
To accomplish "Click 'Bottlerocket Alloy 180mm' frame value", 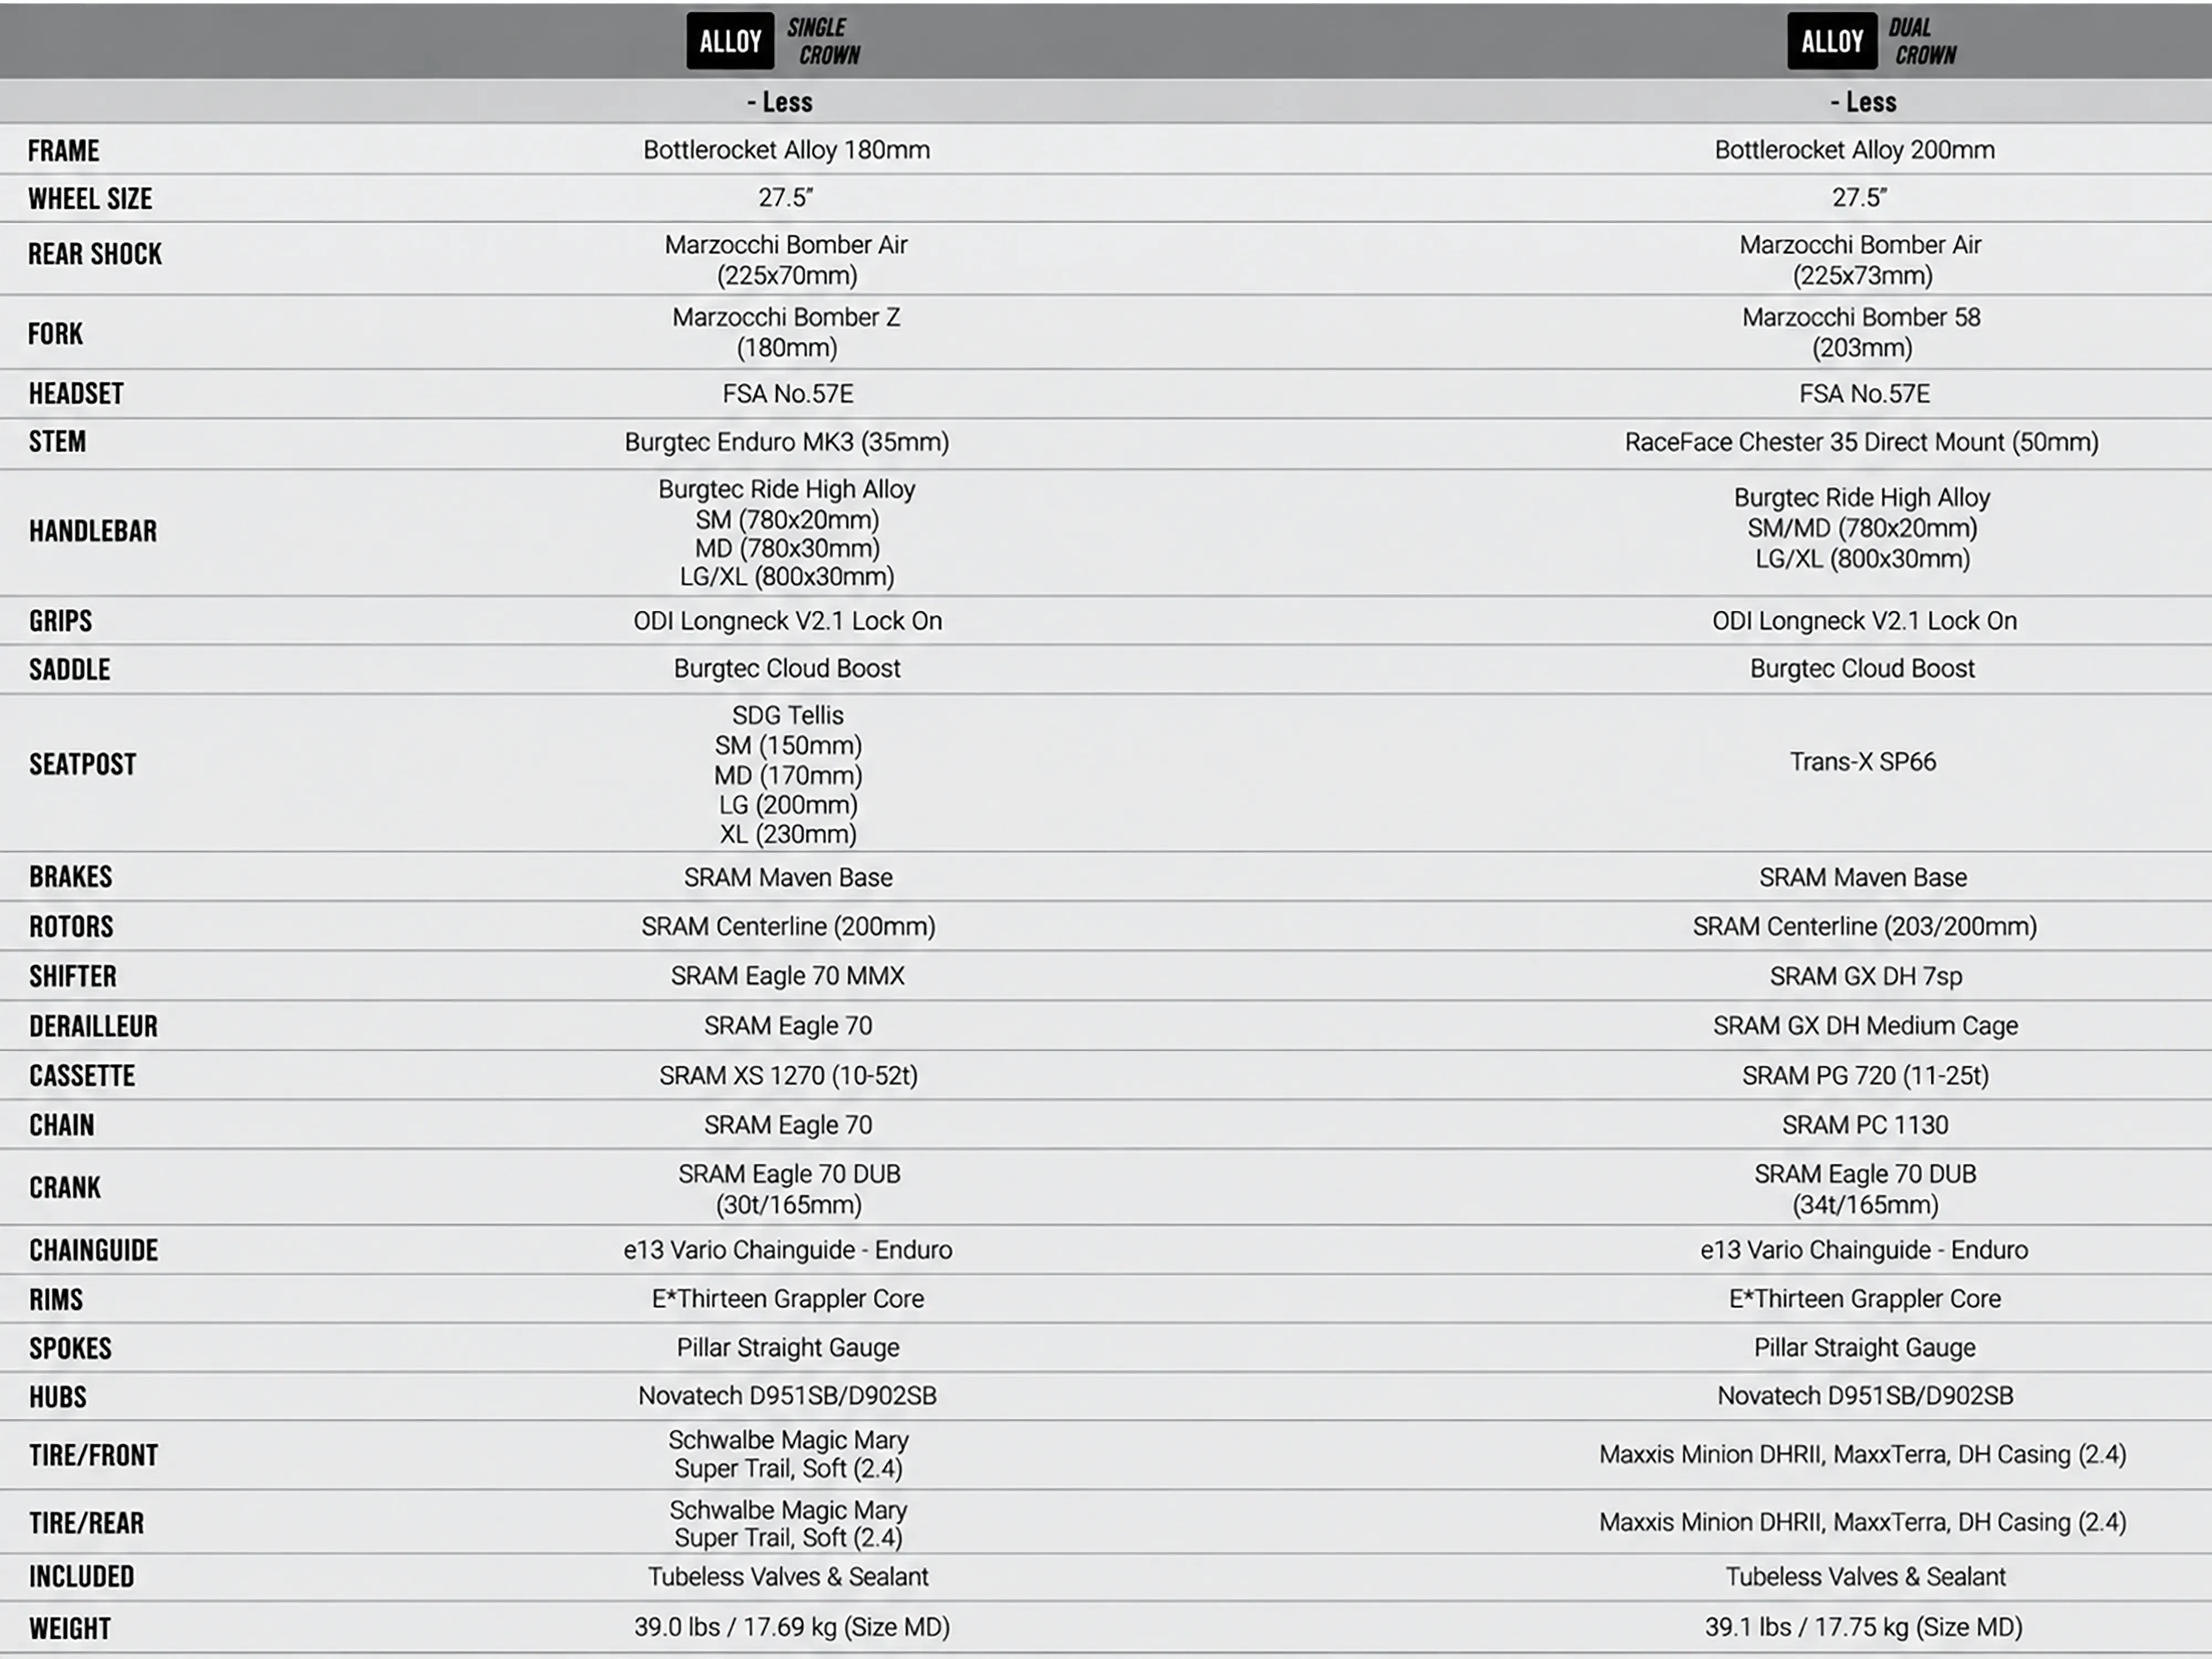I will (786, 150).
